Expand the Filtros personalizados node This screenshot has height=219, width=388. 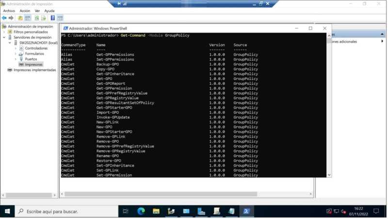point(4,32)
